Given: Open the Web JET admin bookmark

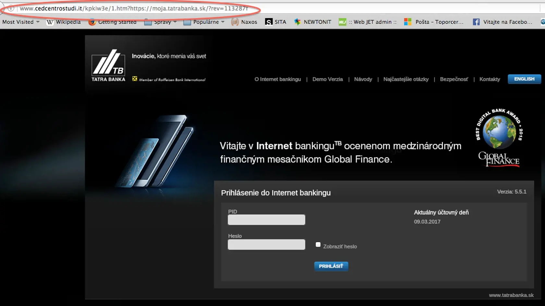Looking at the screenshot, I should click(x=368, y=22).
